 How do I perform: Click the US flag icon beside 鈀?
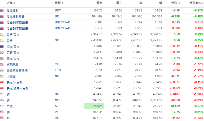click(x=2, y=118)
